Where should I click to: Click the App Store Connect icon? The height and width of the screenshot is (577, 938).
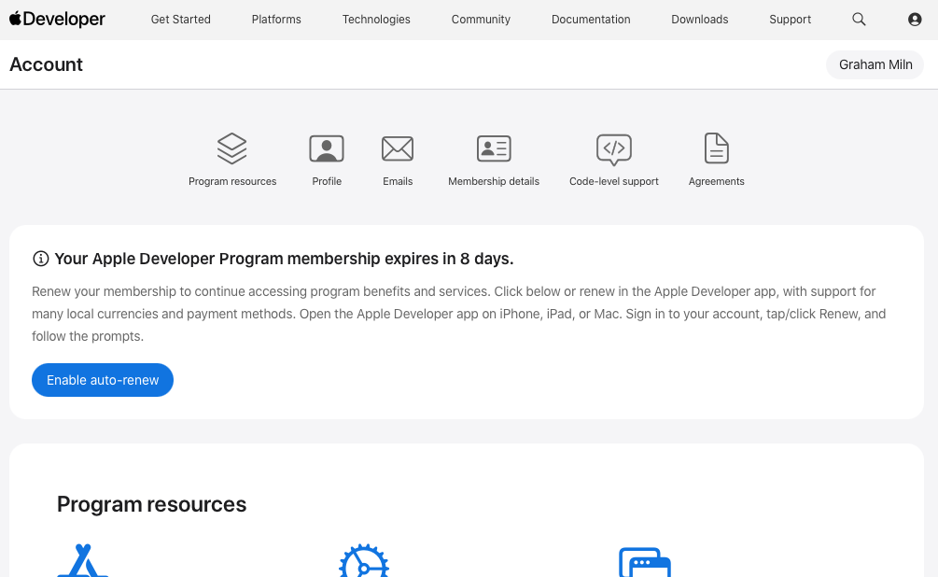82,561
